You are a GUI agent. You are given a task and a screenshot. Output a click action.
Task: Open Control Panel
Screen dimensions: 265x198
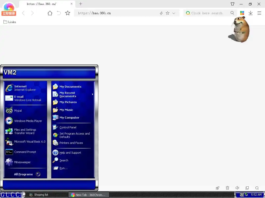(x=73, y=127)
